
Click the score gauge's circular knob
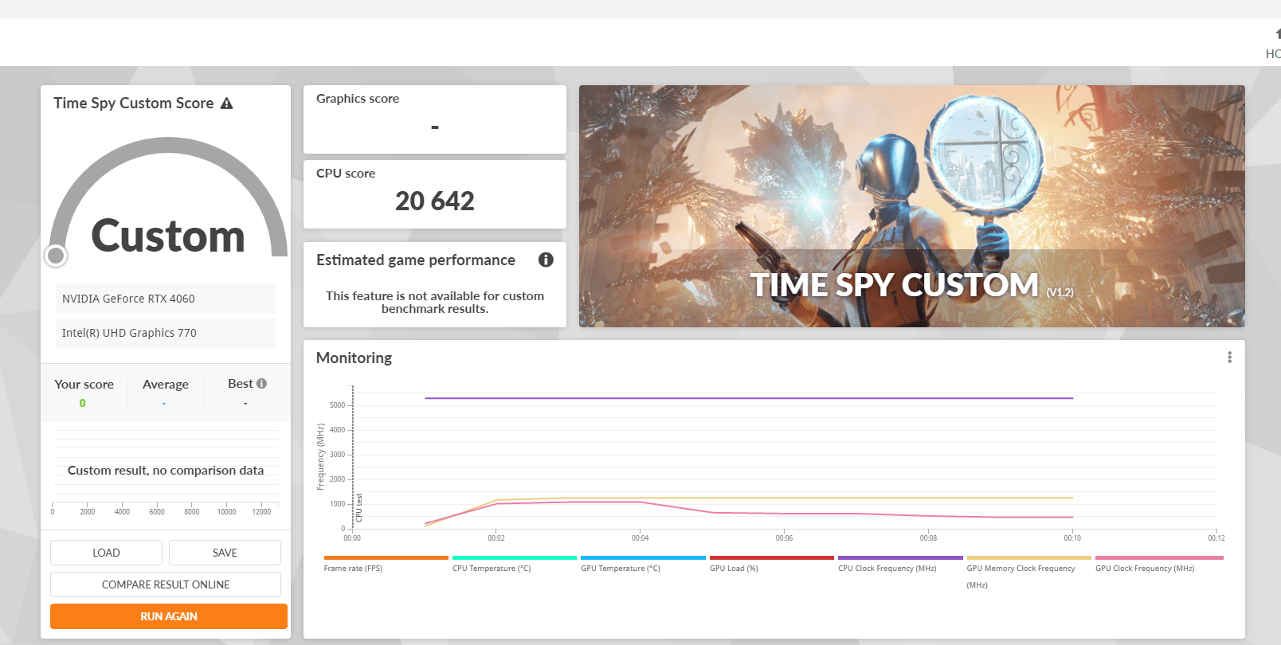coord(56,256)
